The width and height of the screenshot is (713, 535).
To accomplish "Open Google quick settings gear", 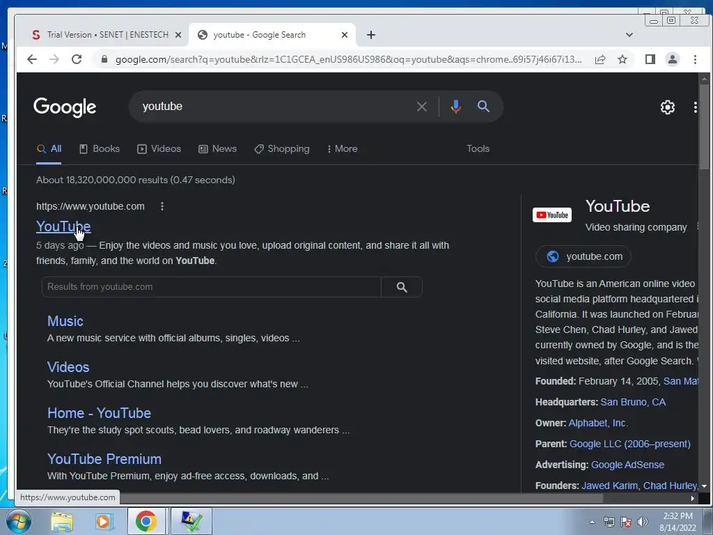I will (x=668, y=107).
